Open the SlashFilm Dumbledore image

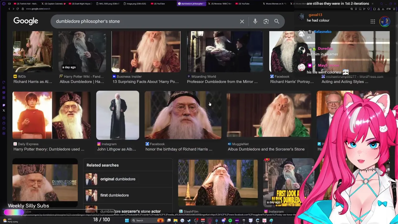[218, 183]
